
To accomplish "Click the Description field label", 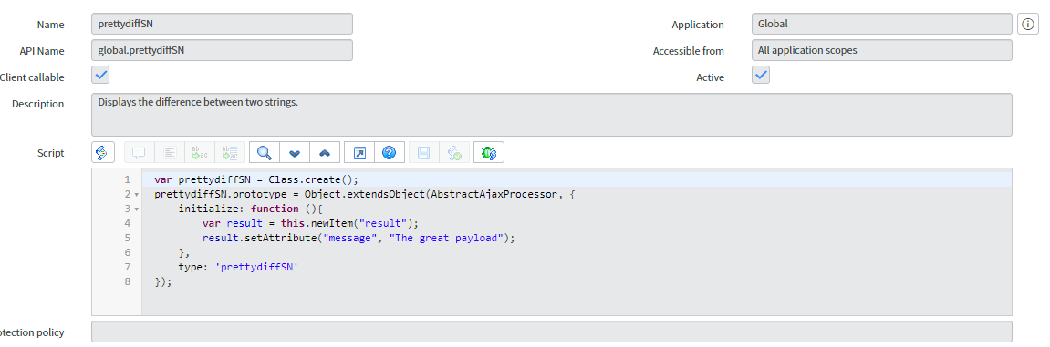I will point(38,104).
